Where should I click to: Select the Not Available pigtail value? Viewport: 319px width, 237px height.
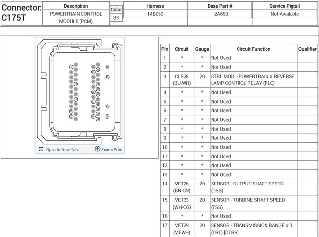[285, 14]
